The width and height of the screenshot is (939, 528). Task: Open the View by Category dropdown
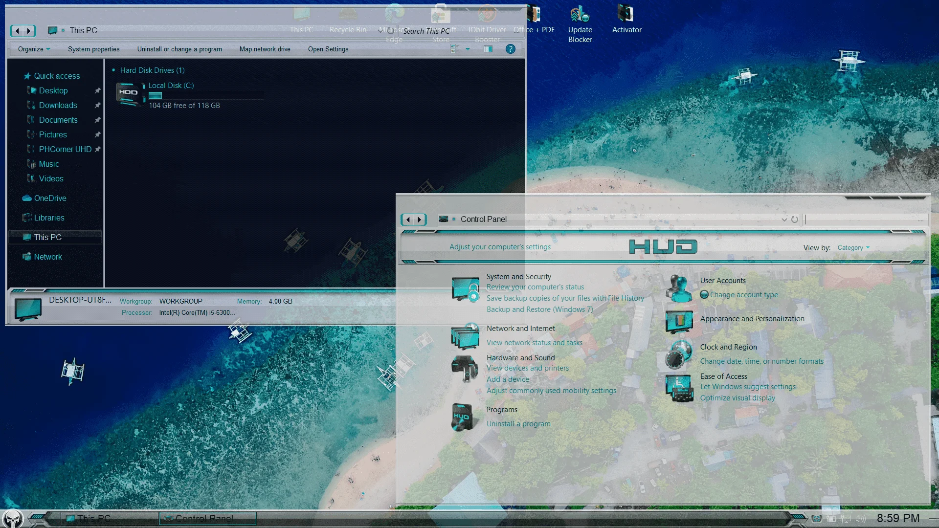pos(853,248)
